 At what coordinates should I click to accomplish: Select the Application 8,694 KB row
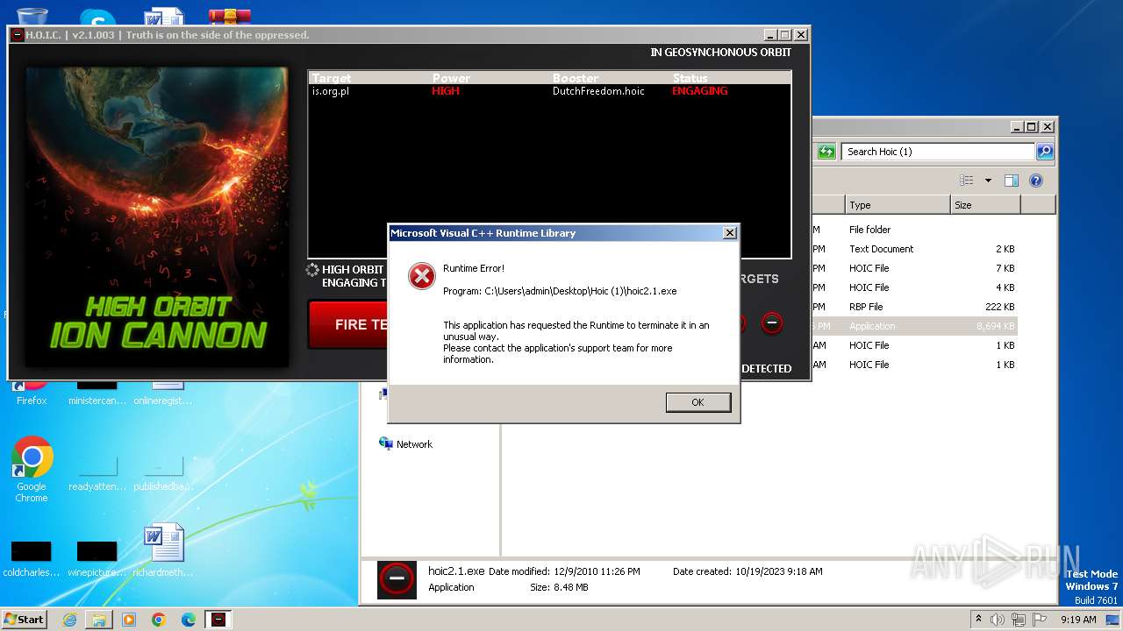click(x=915, y=326)
